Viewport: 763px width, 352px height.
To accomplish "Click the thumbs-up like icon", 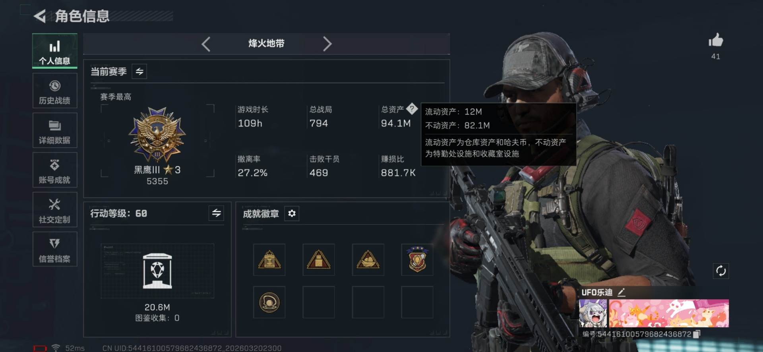I will [x=715, y=40].
